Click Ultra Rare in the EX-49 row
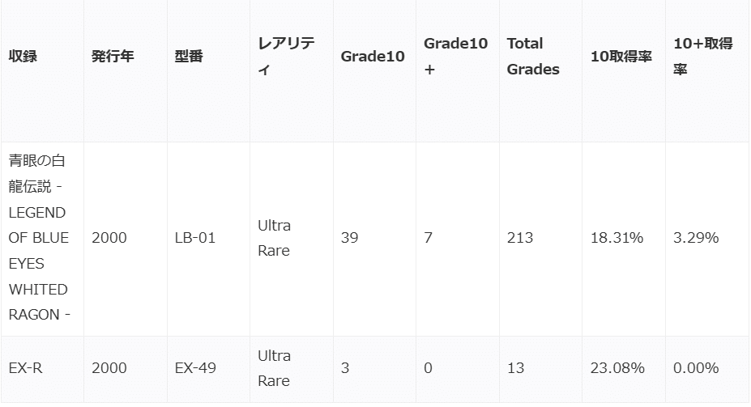Viewport: 751px width, 407px height. pyautogui.click(x=274, y=368)
